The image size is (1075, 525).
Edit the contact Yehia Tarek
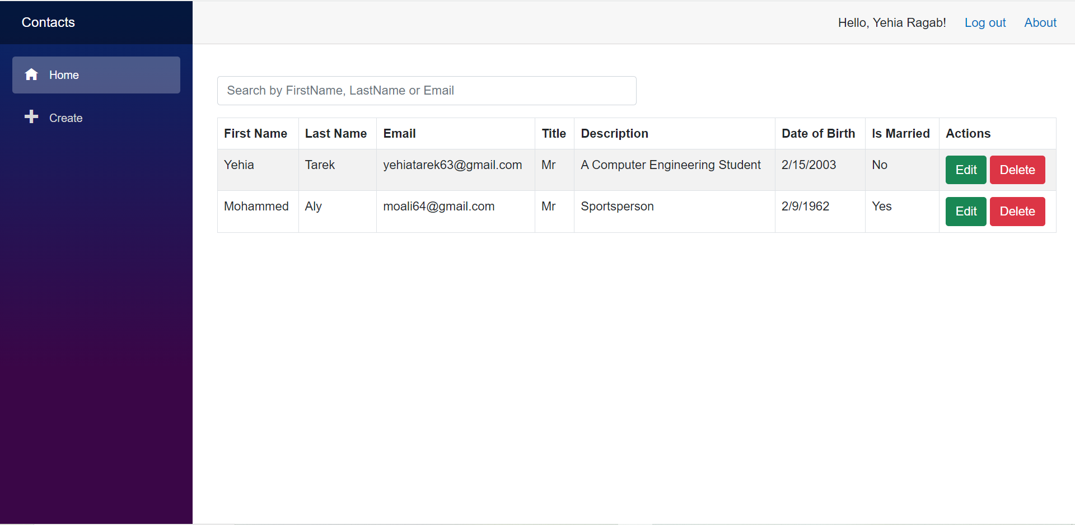click(965, 170)
